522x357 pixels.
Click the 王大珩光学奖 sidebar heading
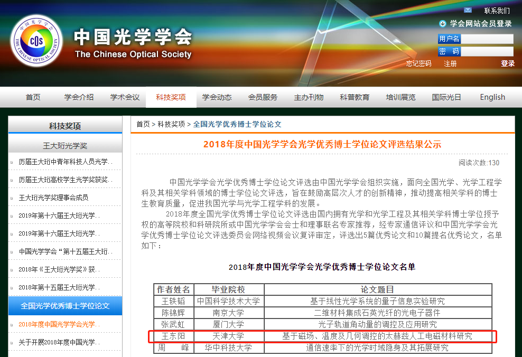65,145
